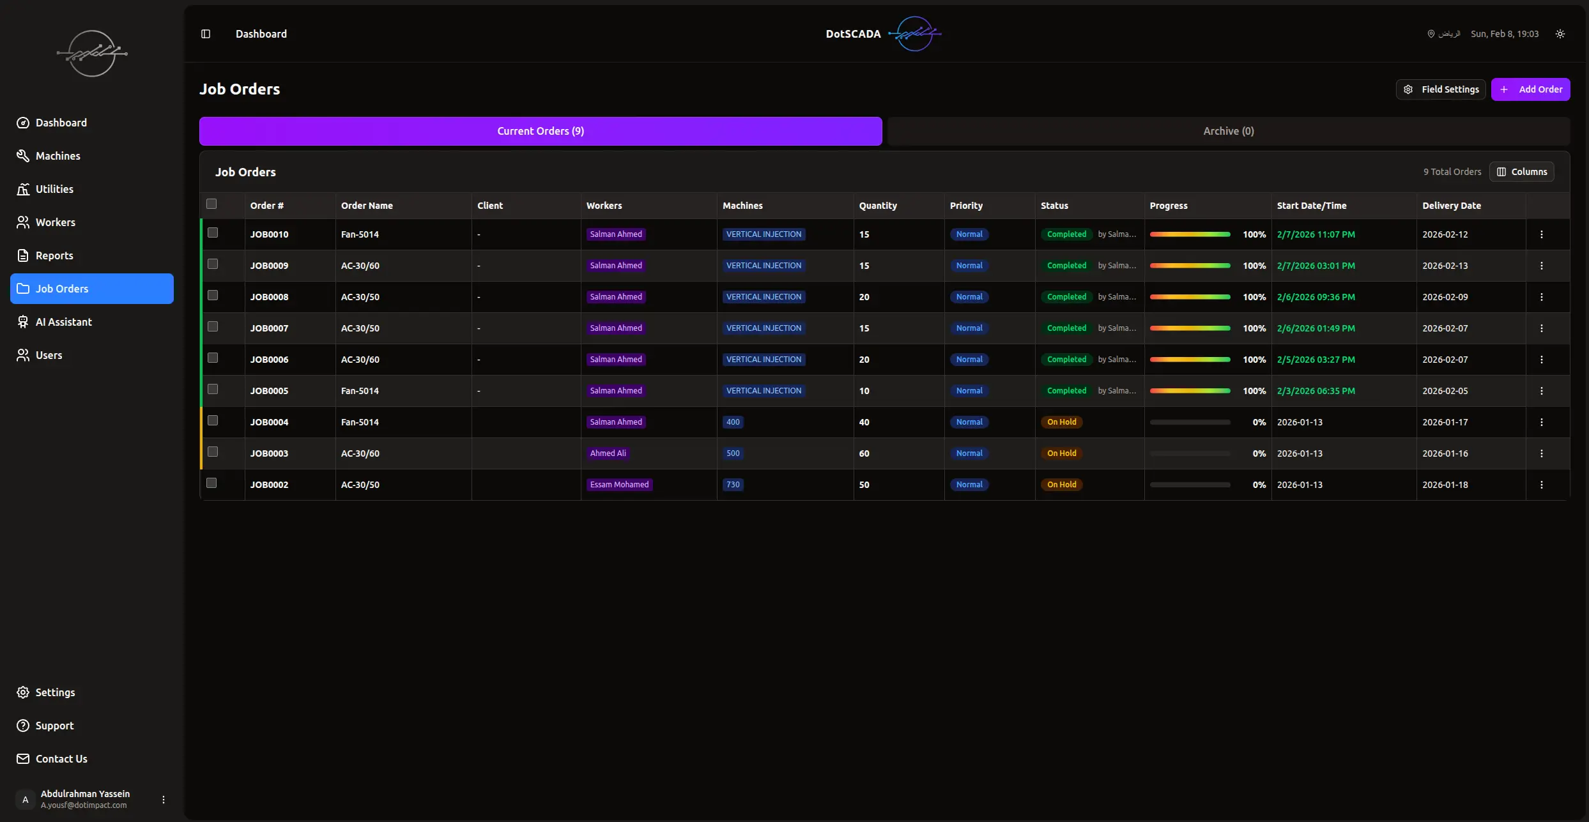This screenshot has height=822, width=1589.
Task: Select the JOB0010 row checkbox
Action: [213, 232]
